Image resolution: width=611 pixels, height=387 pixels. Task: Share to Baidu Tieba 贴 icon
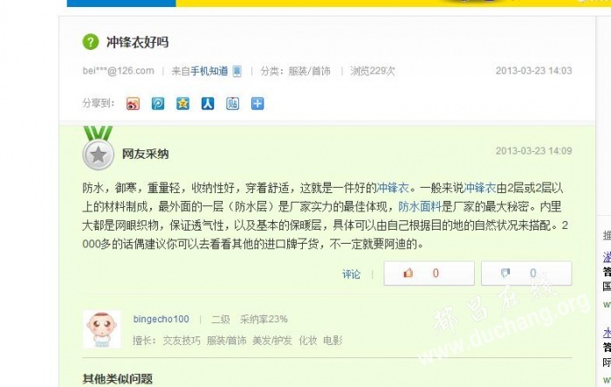(x=233, y=104)
